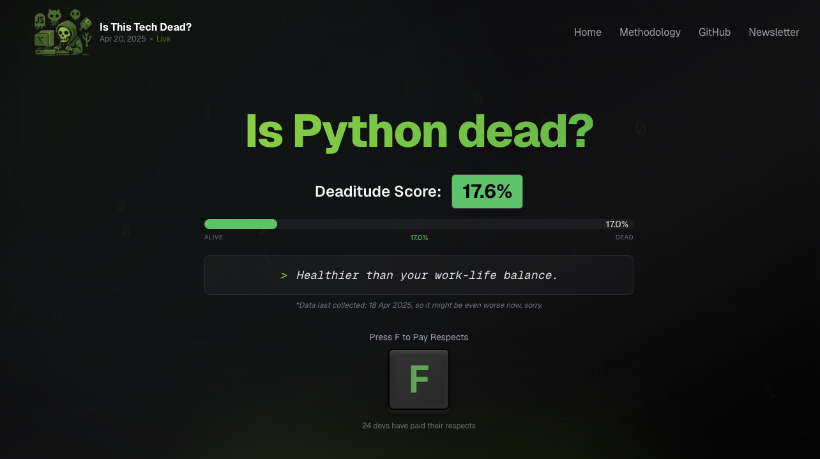Screen dimensions: 820x459
Task: Hit the big F key button
Action: tap(419, 379)
